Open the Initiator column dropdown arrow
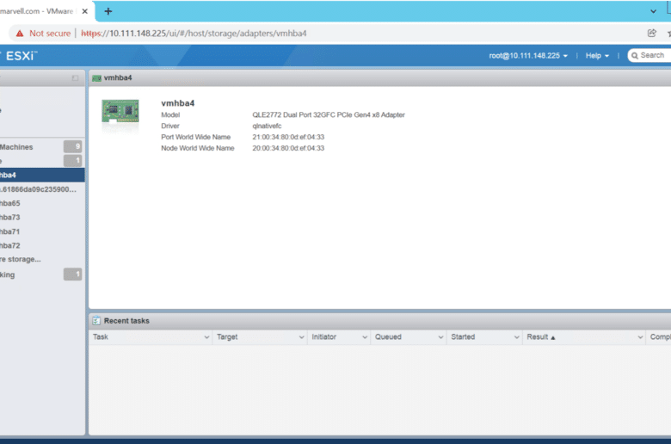The width and height of the screenshot is (671, 444). coord(365,337)
